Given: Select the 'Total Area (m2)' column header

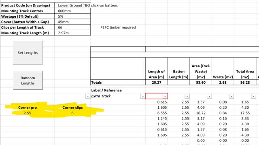Looking at the screenshot, I should click(x=245, y=68).
